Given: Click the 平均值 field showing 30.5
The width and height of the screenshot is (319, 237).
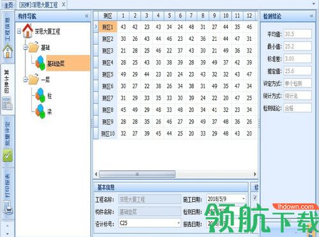Looking at the screenshot, I should point(298,34).
